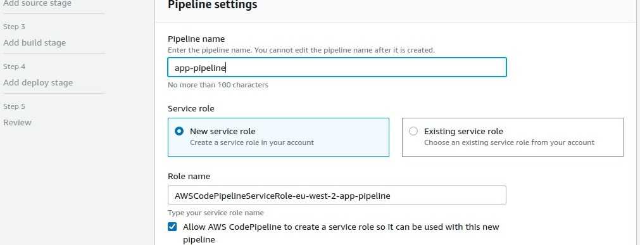
Task: Click the Service role section label
Action: [x=191, y=109]
